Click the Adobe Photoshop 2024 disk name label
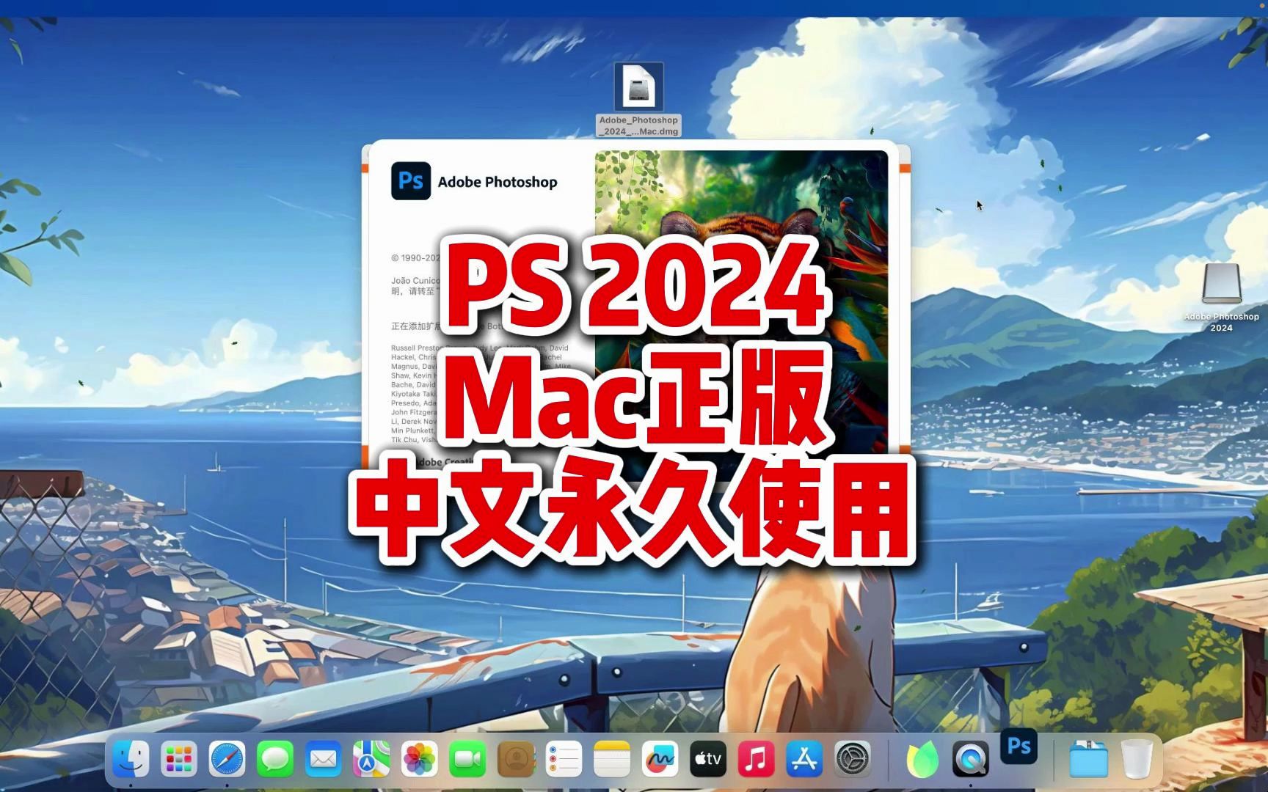 pyautogui.click(x=1221, y=322)
